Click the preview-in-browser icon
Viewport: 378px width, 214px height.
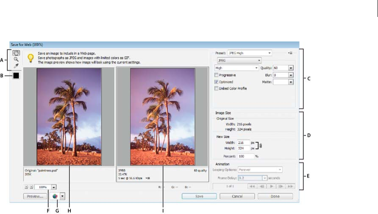[x=55, y=196]
